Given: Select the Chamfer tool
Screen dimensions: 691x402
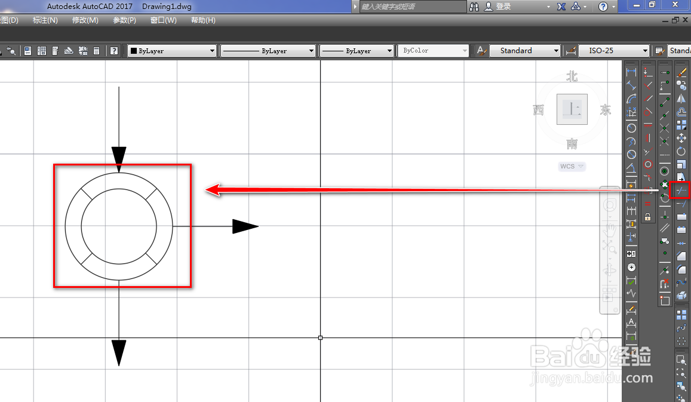Looking at the screenshot, I should [681, 256].
